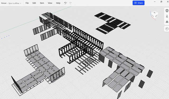Open the history clock icon
Screen dimensions: 169x99
167,29
